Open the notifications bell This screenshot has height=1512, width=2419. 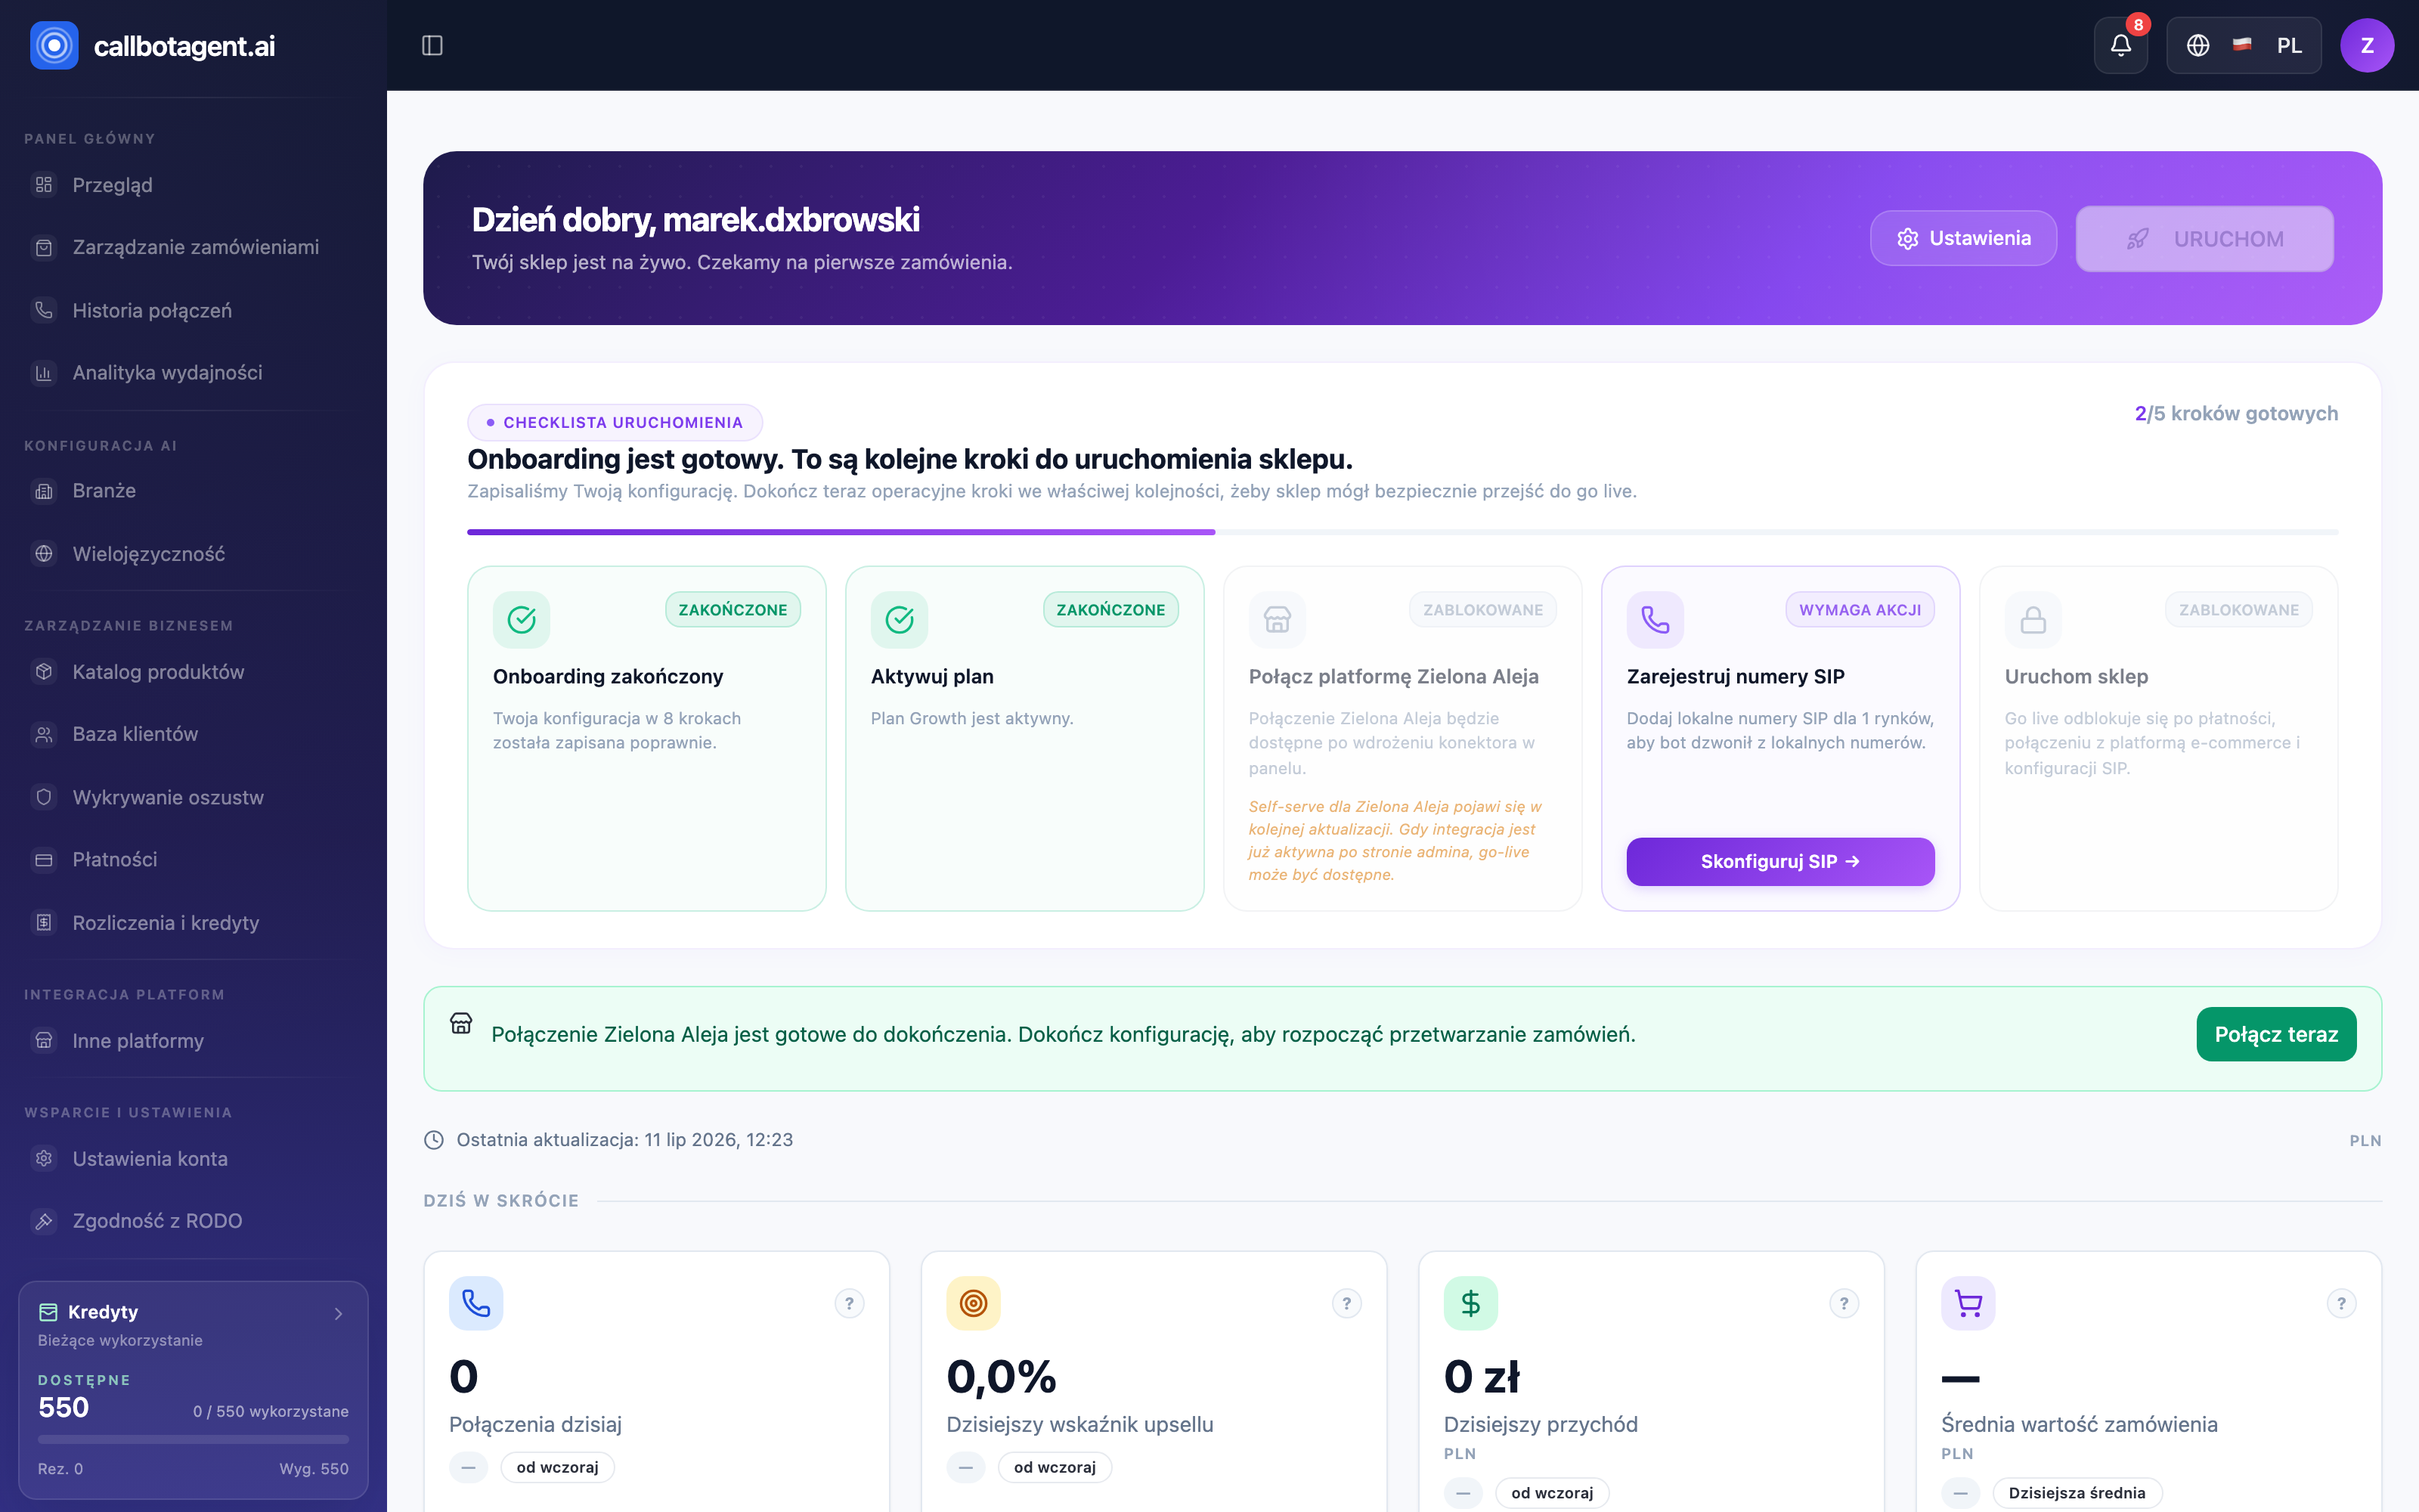[2120, 45]
